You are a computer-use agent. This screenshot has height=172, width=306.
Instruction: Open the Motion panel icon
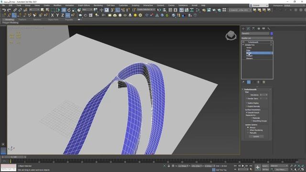259,29
